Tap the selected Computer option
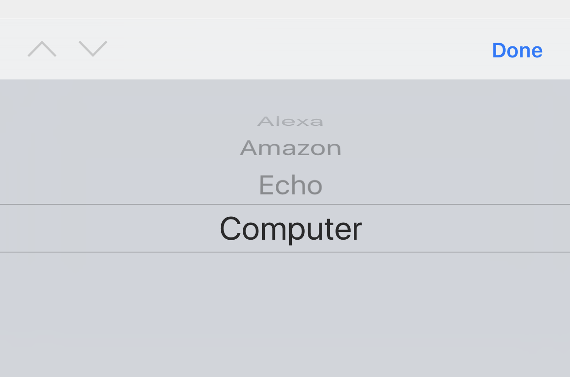 tap(291, 229)
